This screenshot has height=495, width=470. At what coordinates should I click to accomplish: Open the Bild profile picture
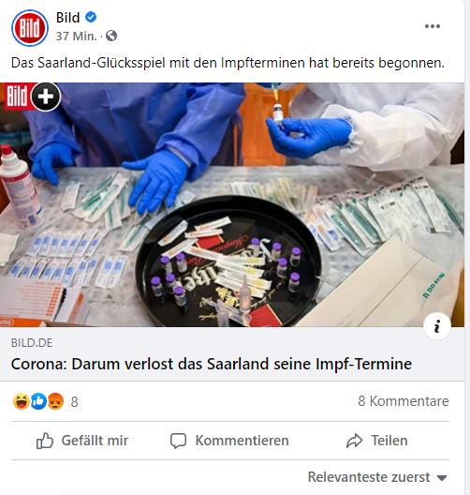(x=30, y=28)
